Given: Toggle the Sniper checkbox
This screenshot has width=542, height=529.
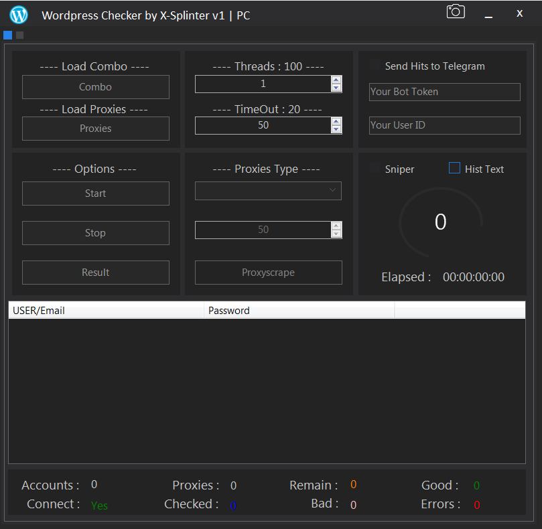Looking at the screenshot, I should tap(375, 169).
